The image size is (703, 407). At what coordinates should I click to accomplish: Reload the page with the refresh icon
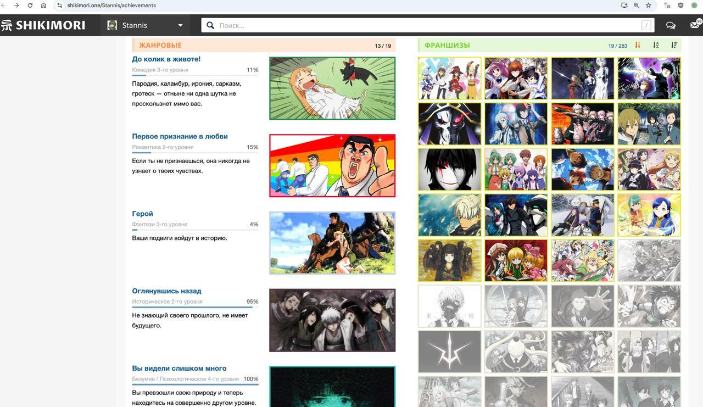click(x=30, y=5)
